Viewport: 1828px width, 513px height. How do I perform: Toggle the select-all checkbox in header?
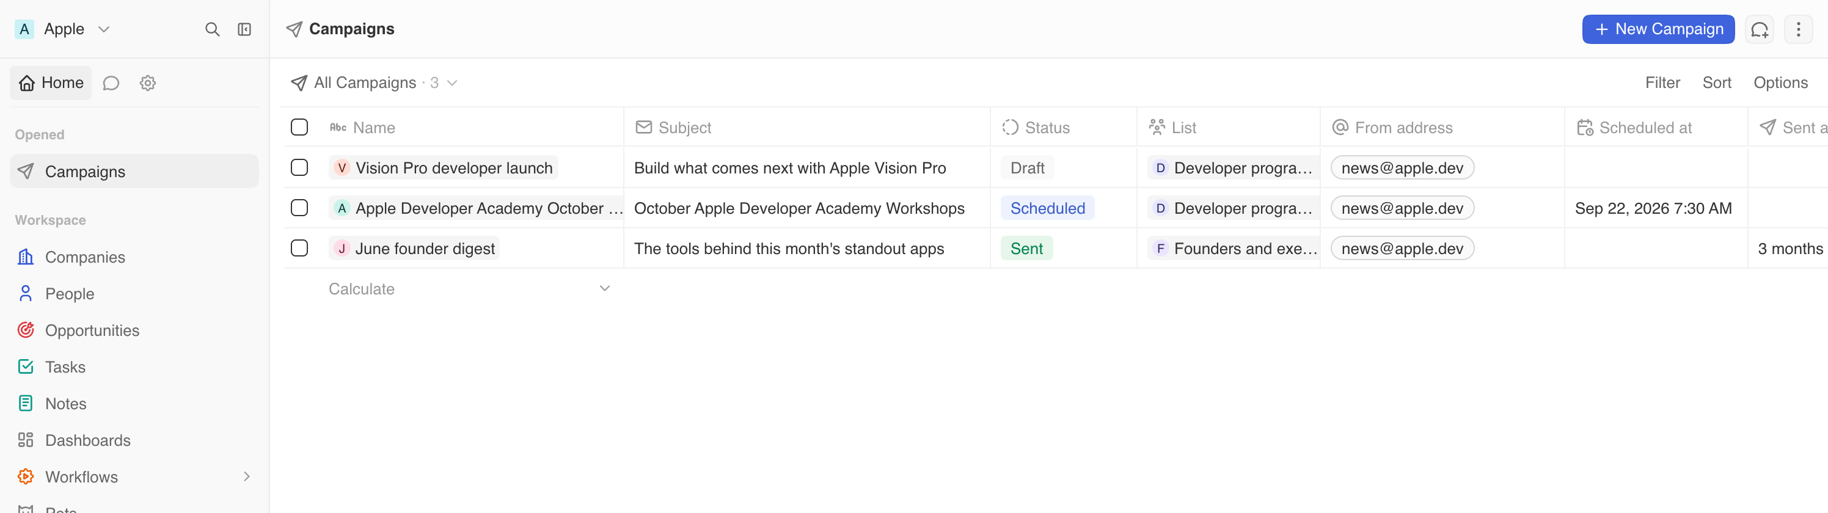tap(299, 127)
